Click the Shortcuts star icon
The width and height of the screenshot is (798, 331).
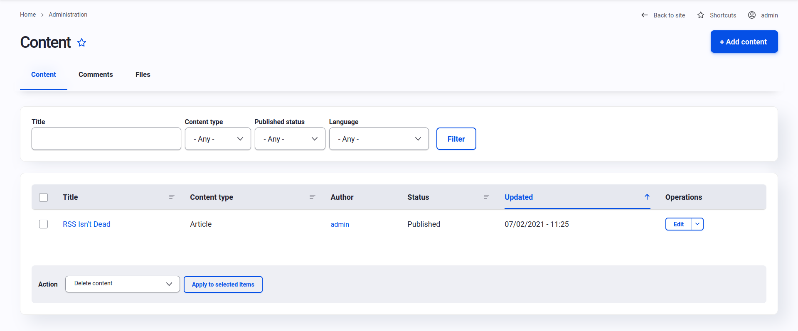coord(701,15)
